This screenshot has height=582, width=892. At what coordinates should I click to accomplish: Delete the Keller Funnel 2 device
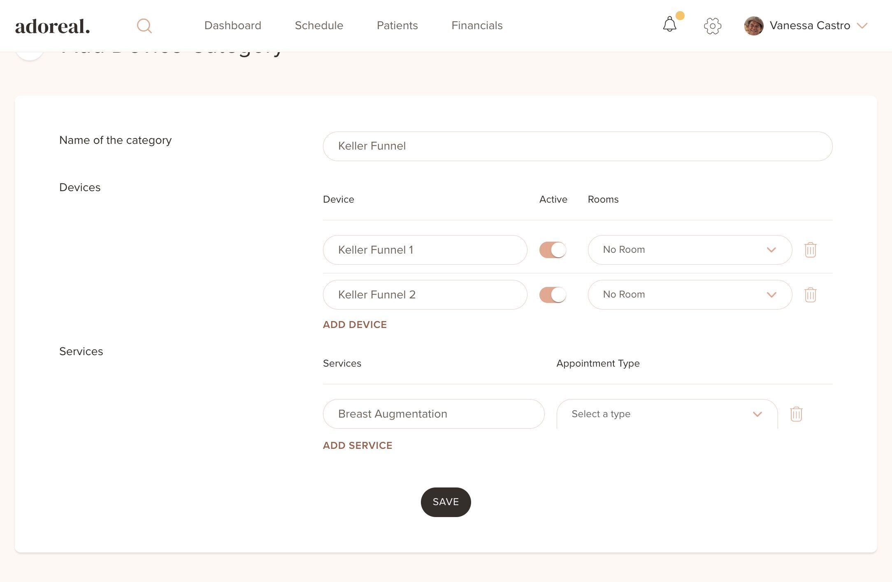tap(810, 295)
